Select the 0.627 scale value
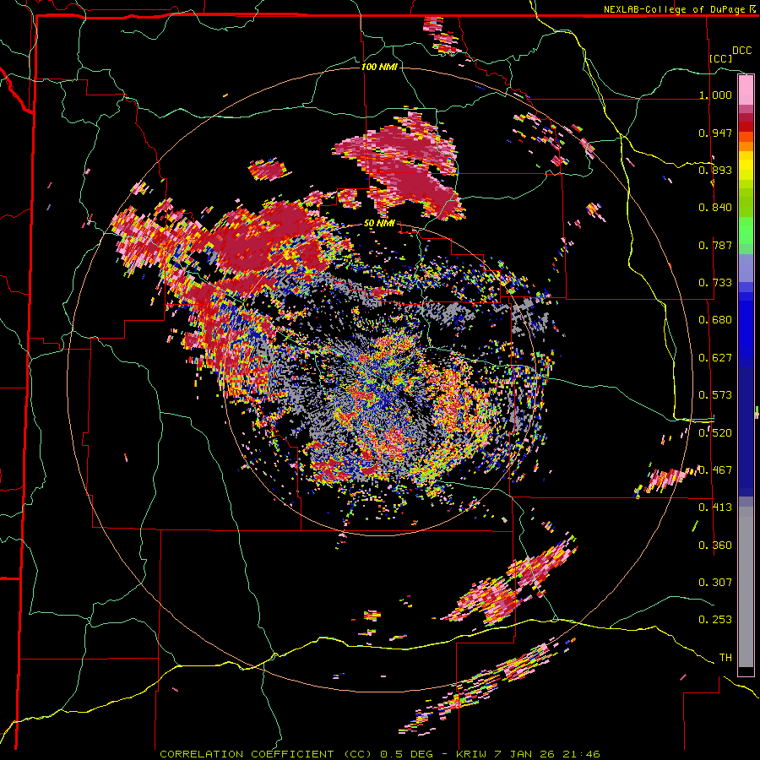The width and height of the screenshot is (760, 760). (x=715, y=357)
